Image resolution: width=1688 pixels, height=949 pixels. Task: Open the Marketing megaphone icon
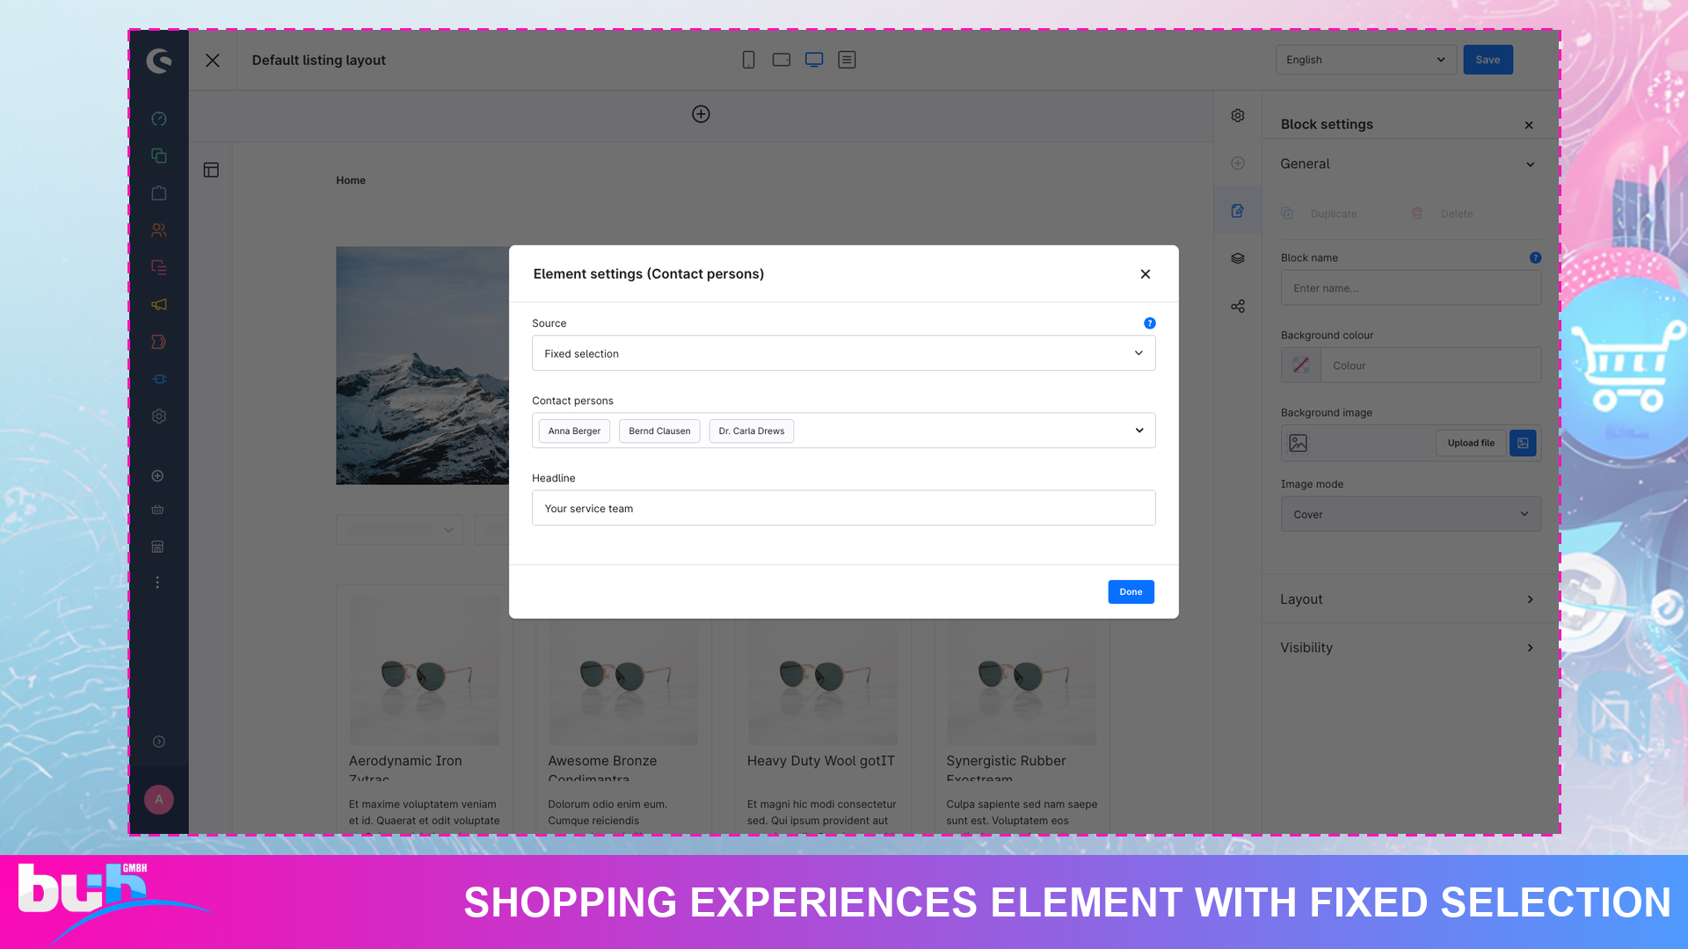159,305
